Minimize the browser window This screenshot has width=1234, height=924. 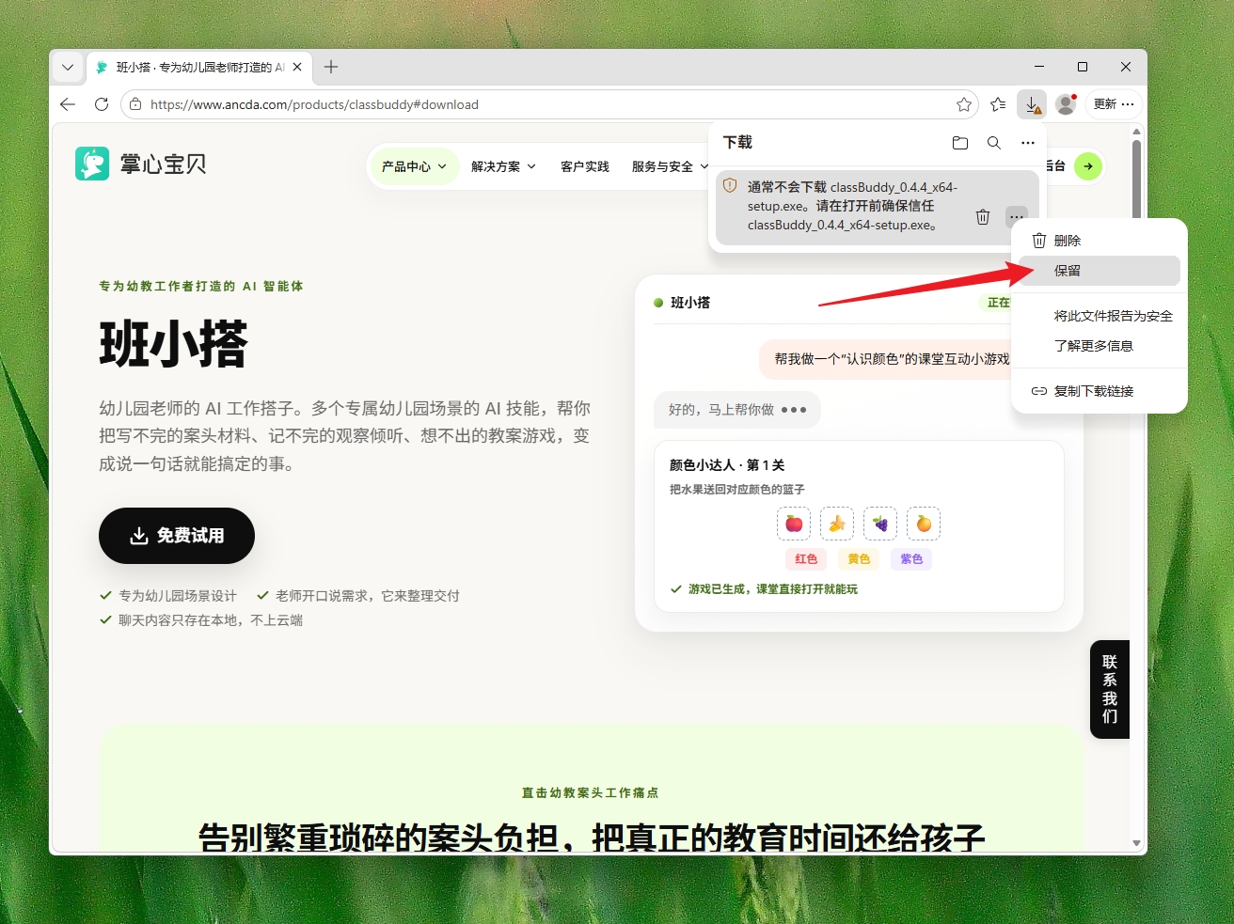(1039, 67)
